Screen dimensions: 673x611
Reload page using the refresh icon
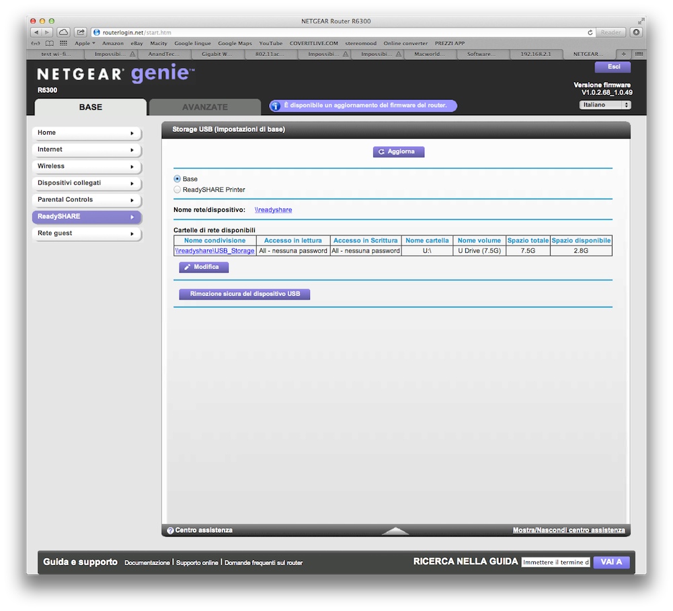pyautogui.click(x=590, y=32)
